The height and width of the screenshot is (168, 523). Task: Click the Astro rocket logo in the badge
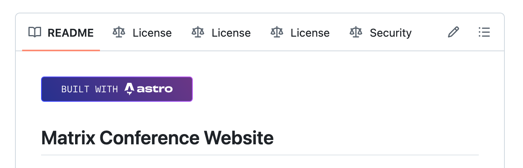tap(129, 89)
